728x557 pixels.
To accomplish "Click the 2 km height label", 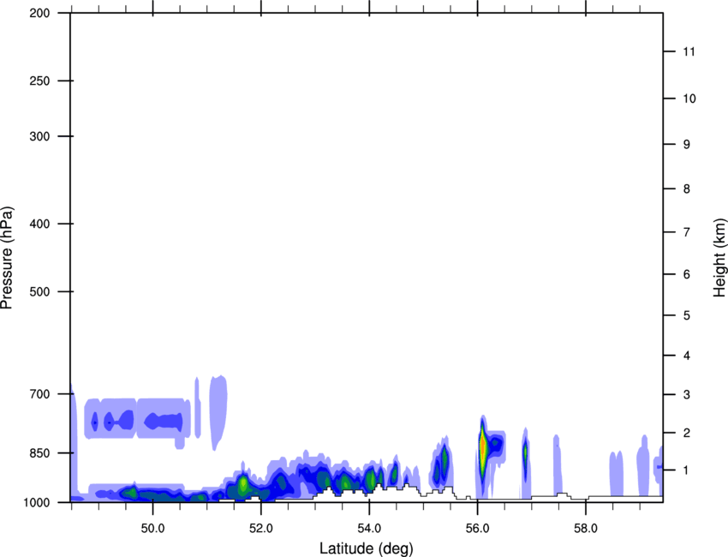I will 686,433.
